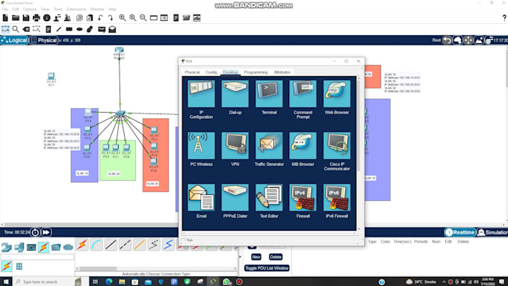
Task: Click the Delete PDU button
Action: (x=276, y=257)
